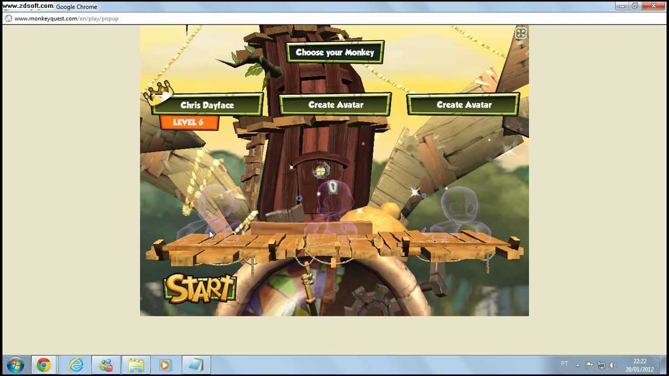This screenshot has height=376, width=669.
Task: Select the ghost monkey avatar on the right
Action: coord(460,214)
